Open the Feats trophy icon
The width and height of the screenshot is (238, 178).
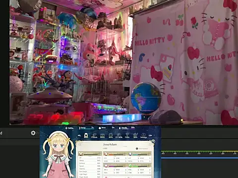click(127, 135)
